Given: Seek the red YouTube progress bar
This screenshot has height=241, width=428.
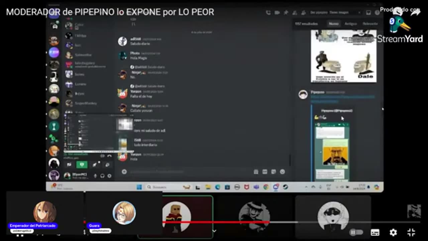Looking at the screenshot, I should [x=216, y=222].
